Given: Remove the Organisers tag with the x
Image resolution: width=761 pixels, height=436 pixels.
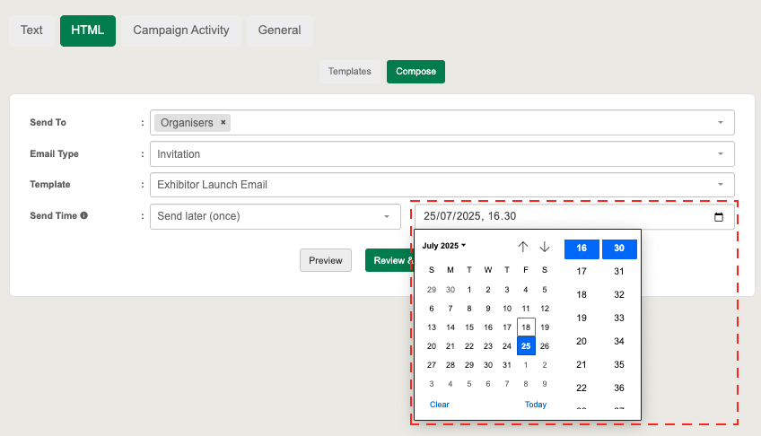Looking at the screenshot, I should [x=223, y=123].
